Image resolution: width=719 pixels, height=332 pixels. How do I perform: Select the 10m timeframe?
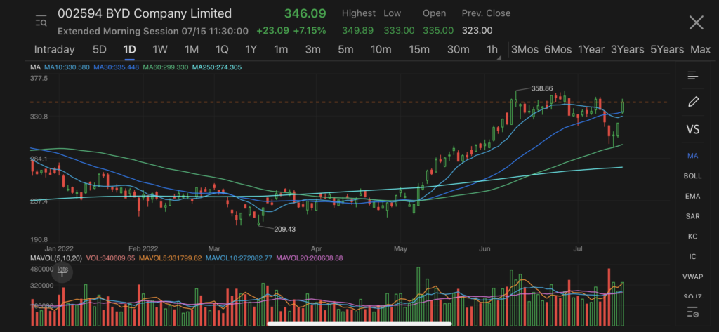pyautogui.click(x=381, y=50)
